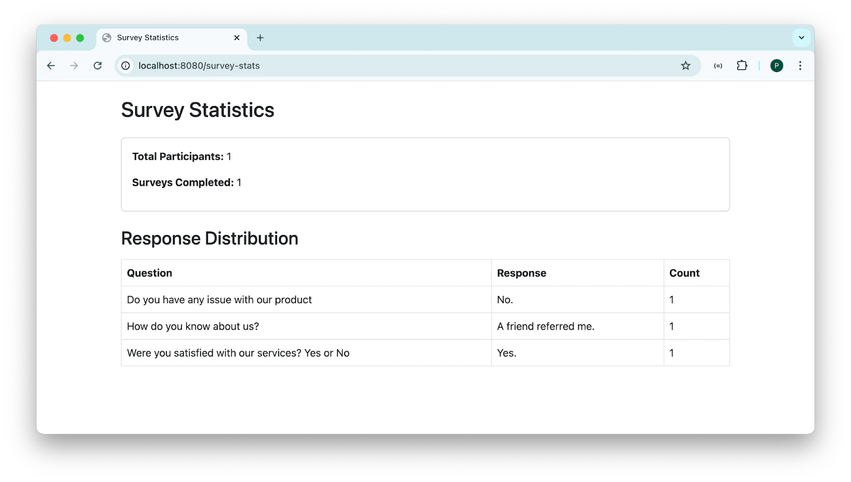Minimize window with the yellow button

click(67, 38)
